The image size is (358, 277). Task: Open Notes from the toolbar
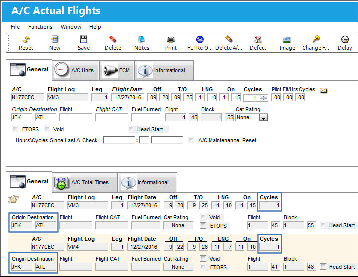tap(142, 40)
